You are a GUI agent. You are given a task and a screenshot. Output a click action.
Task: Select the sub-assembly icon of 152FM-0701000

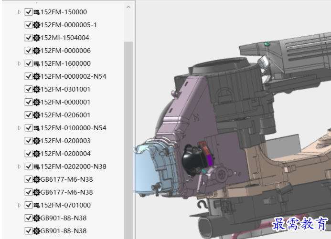pos(36,205)
